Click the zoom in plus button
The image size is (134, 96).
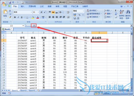129,93
